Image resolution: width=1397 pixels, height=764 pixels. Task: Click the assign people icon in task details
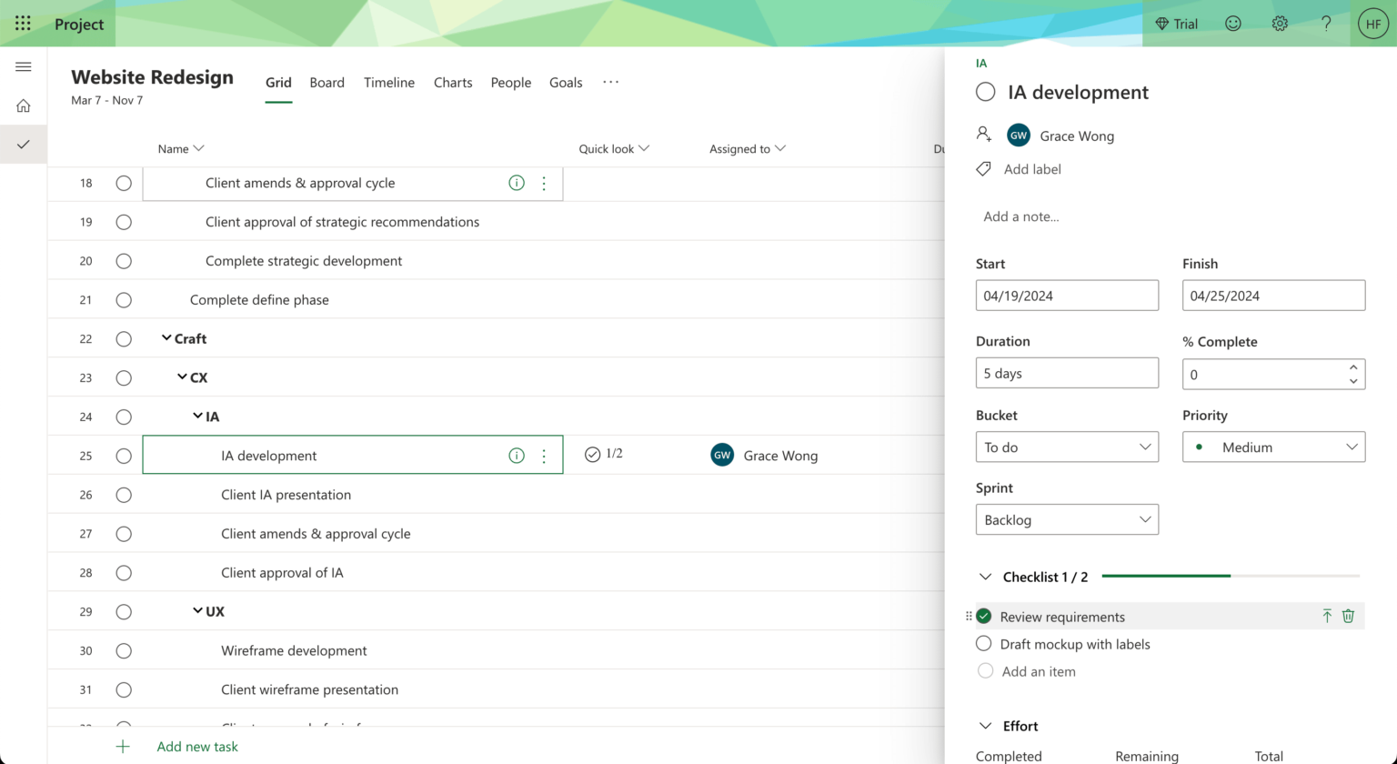pos(984,135)
